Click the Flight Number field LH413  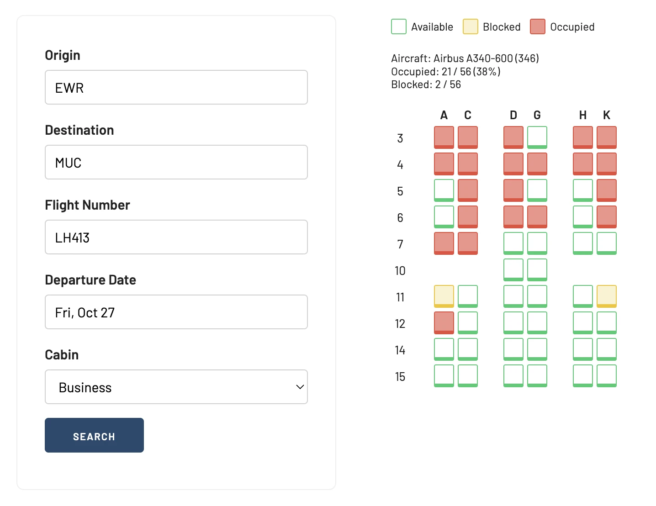176,237
